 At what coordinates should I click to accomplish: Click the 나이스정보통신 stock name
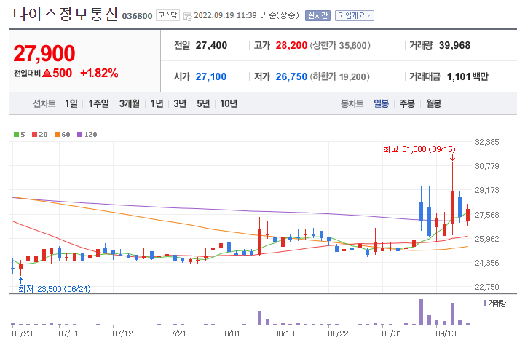click(x=65, y=14)
